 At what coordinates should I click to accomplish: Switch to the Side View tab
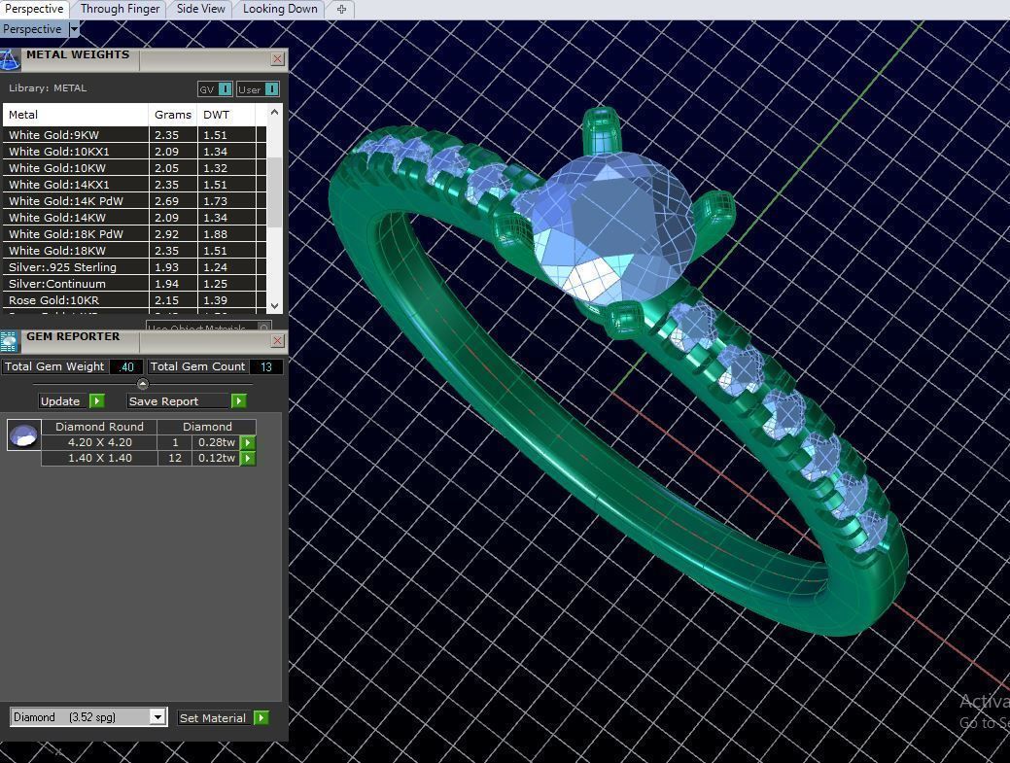click(201, 9)
